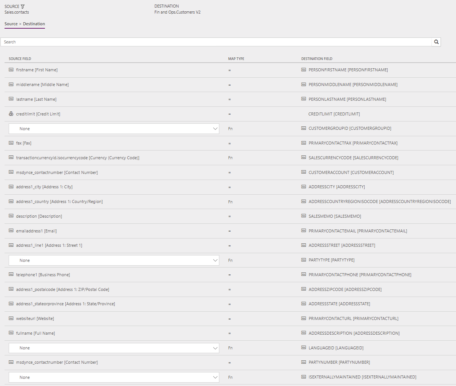This screenshot has height=386, width=456.
Task: Click the address1_stateorprovince source field text
Action: click(66, 304)
